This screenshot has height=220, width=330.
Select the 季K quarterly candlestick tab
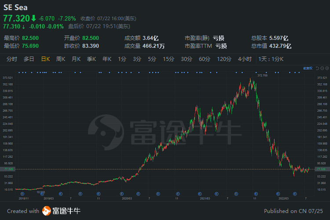92,59
